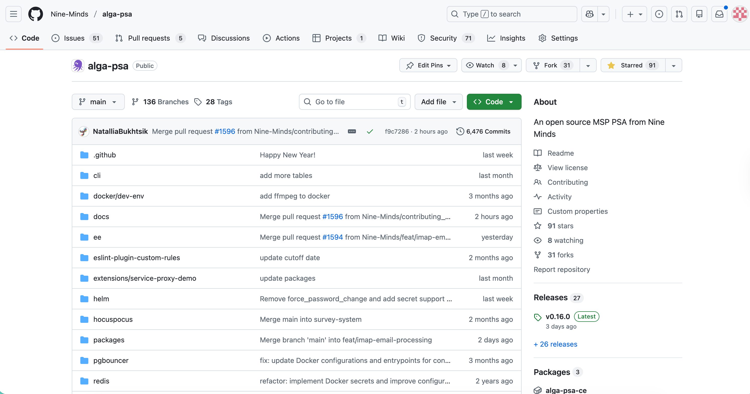Open the green Code dropdown

point(494,102)
